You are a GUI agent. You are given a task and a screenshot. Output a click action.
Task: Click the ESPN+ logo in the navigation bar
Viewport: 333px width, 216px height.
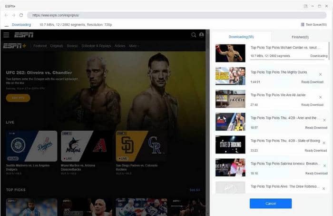tap(15, 46)
